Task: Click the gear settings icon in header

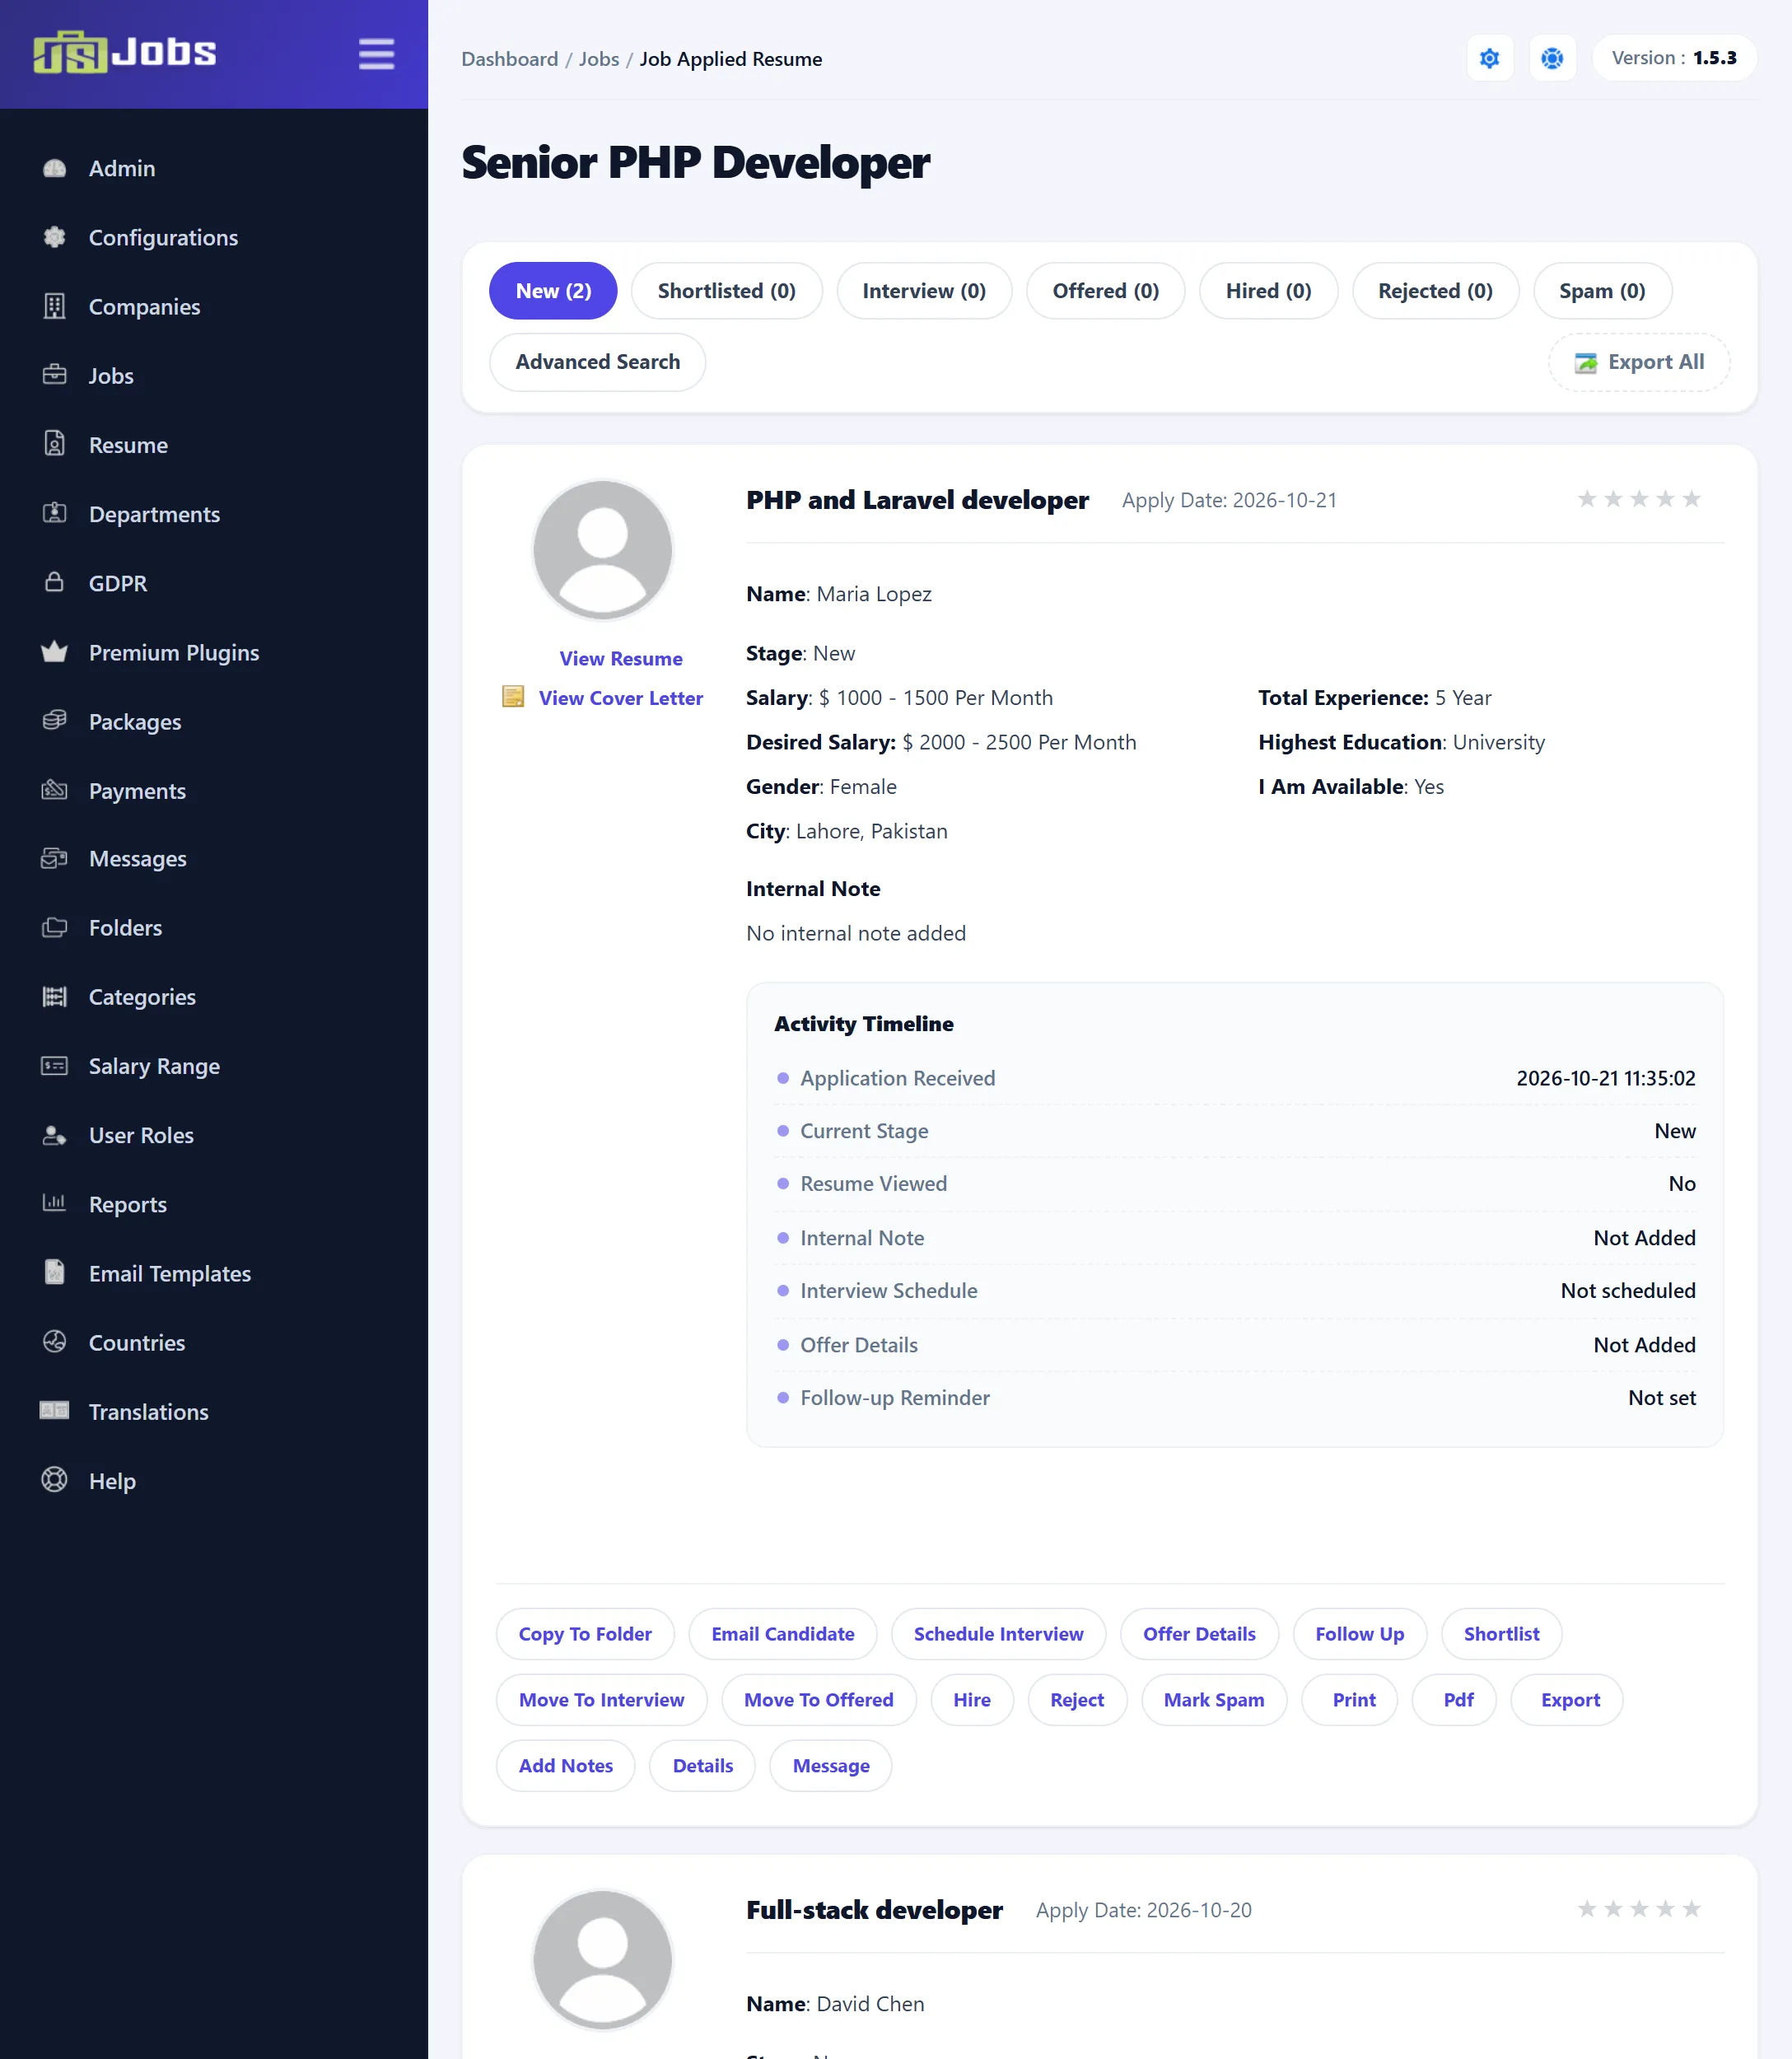Action: 1489,59
